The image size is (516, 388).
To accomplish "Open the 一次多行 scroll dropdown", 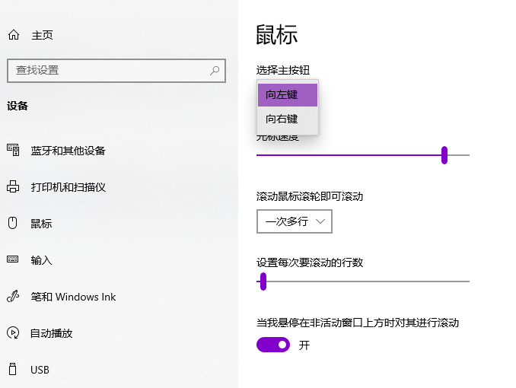I will (x=295, y=221).
